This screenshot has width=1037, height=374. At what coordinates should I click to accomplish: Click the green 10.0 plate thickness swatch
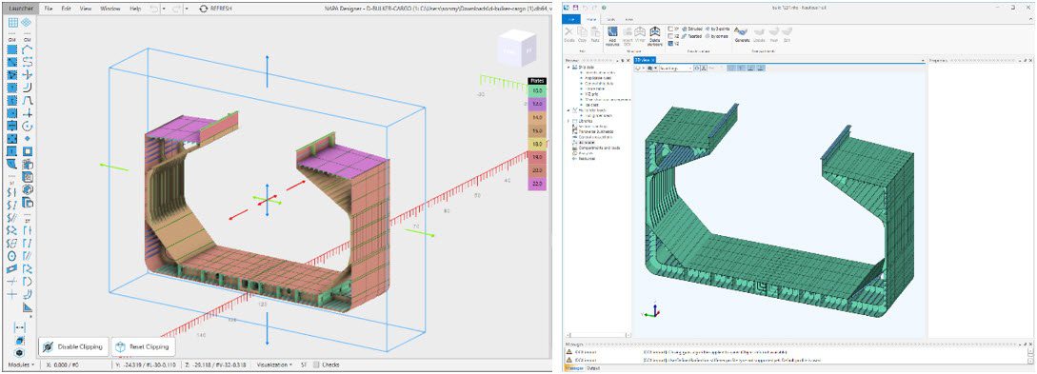pos(536,90)
